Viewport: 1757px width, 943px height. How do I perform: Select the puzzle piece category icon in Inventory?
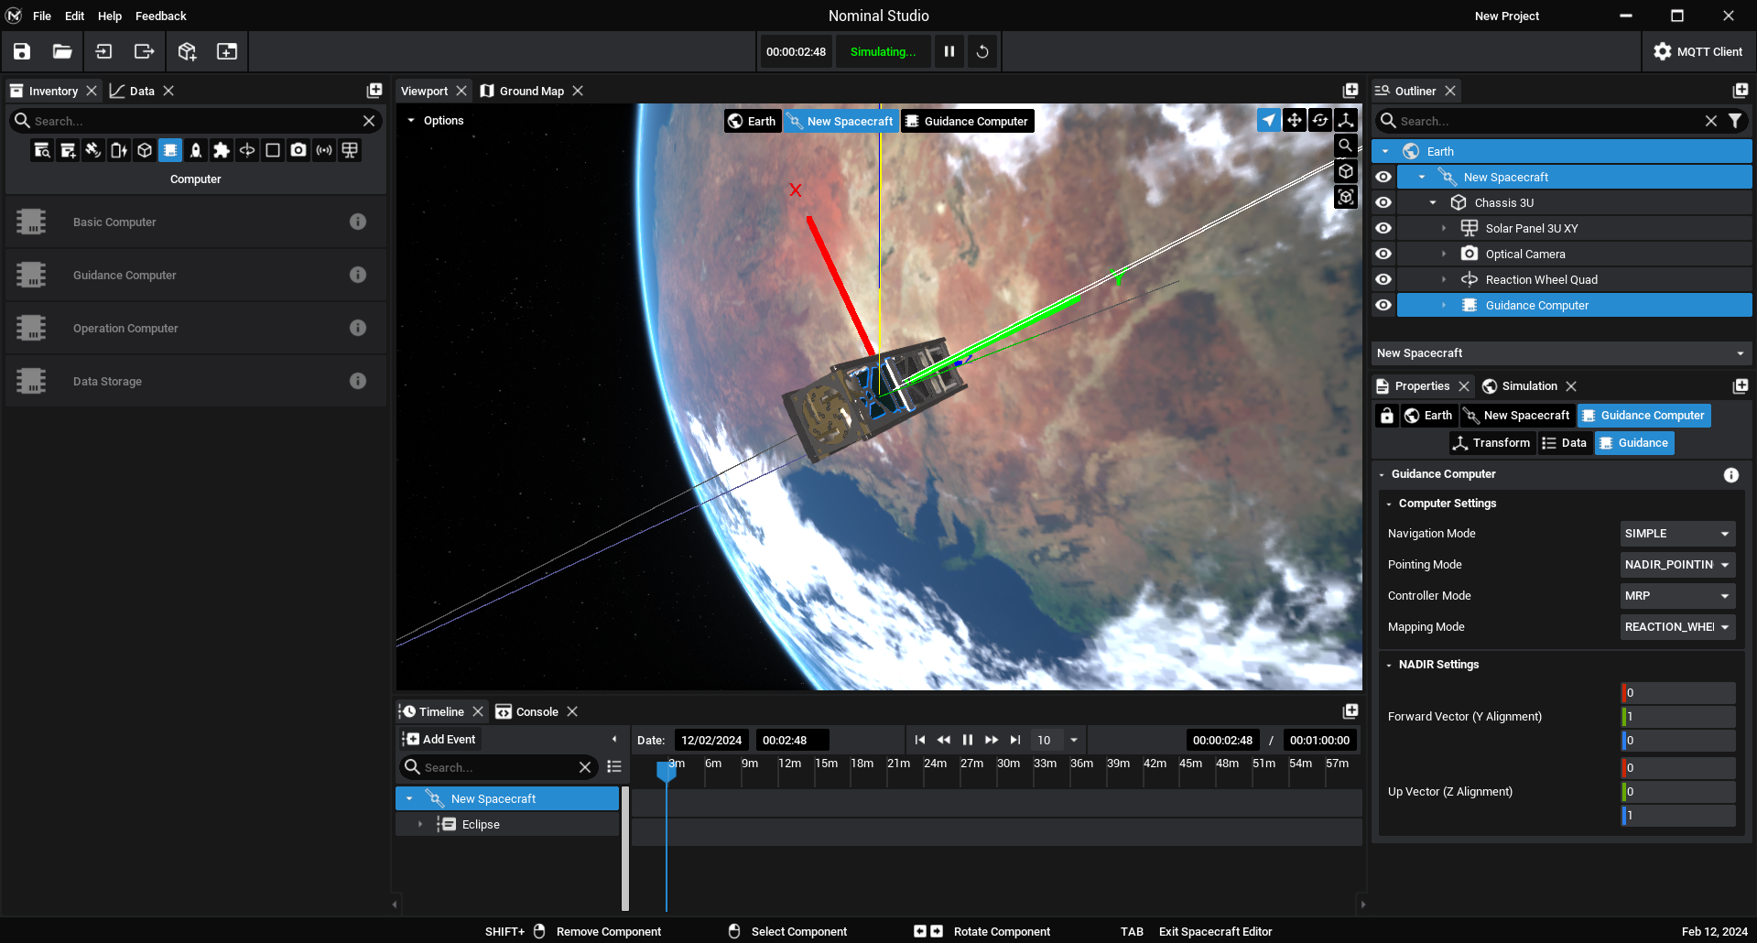point(222,150)
